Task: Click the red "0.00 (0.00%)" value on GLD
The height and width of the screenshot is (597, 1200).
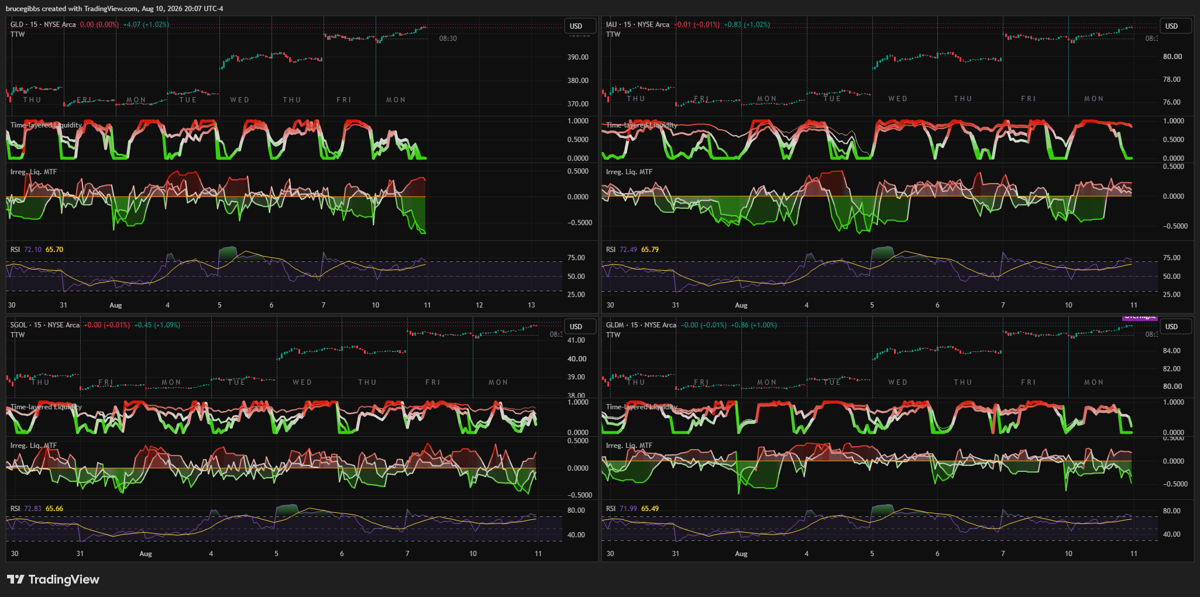Action: [99, 25]
